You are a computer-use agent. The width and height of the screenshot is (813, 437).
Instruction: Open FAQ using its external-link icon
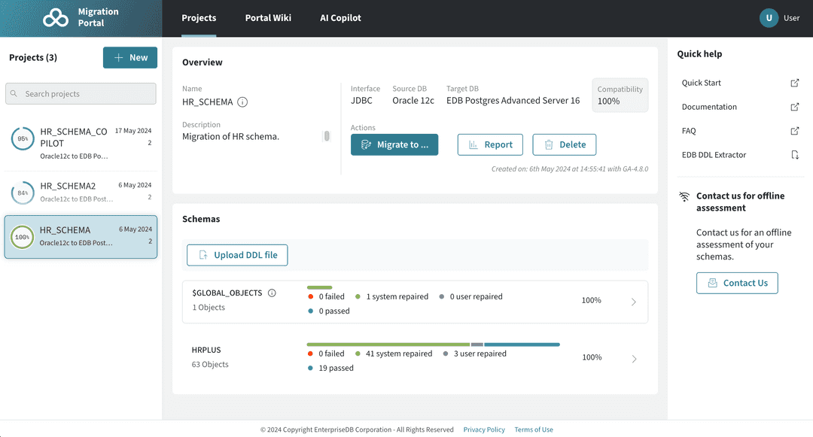click(795, 131)
